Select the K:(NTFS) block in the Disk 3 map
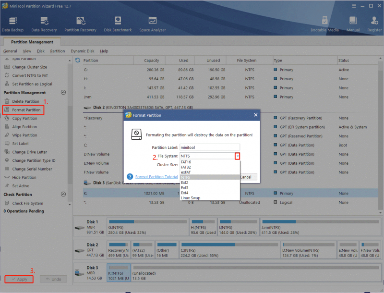The image size is (384, 293). [119, 273]
